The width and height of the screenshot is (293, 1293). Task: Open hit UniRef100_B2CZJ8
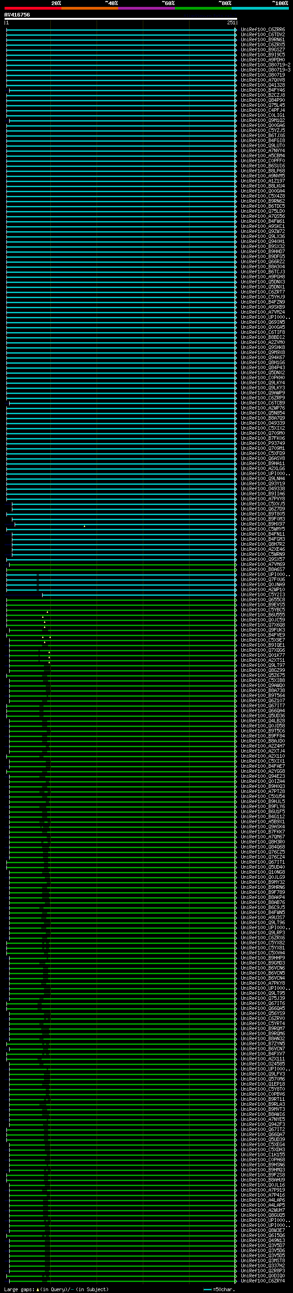[x=263, y=95]
